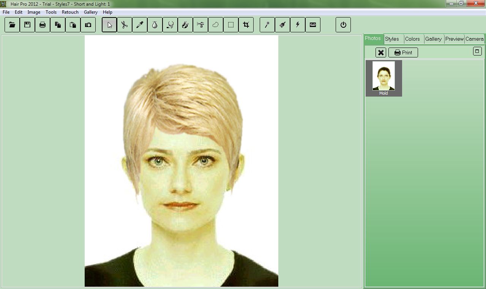Select the eyedropper color picker tool

coord(140,25)
